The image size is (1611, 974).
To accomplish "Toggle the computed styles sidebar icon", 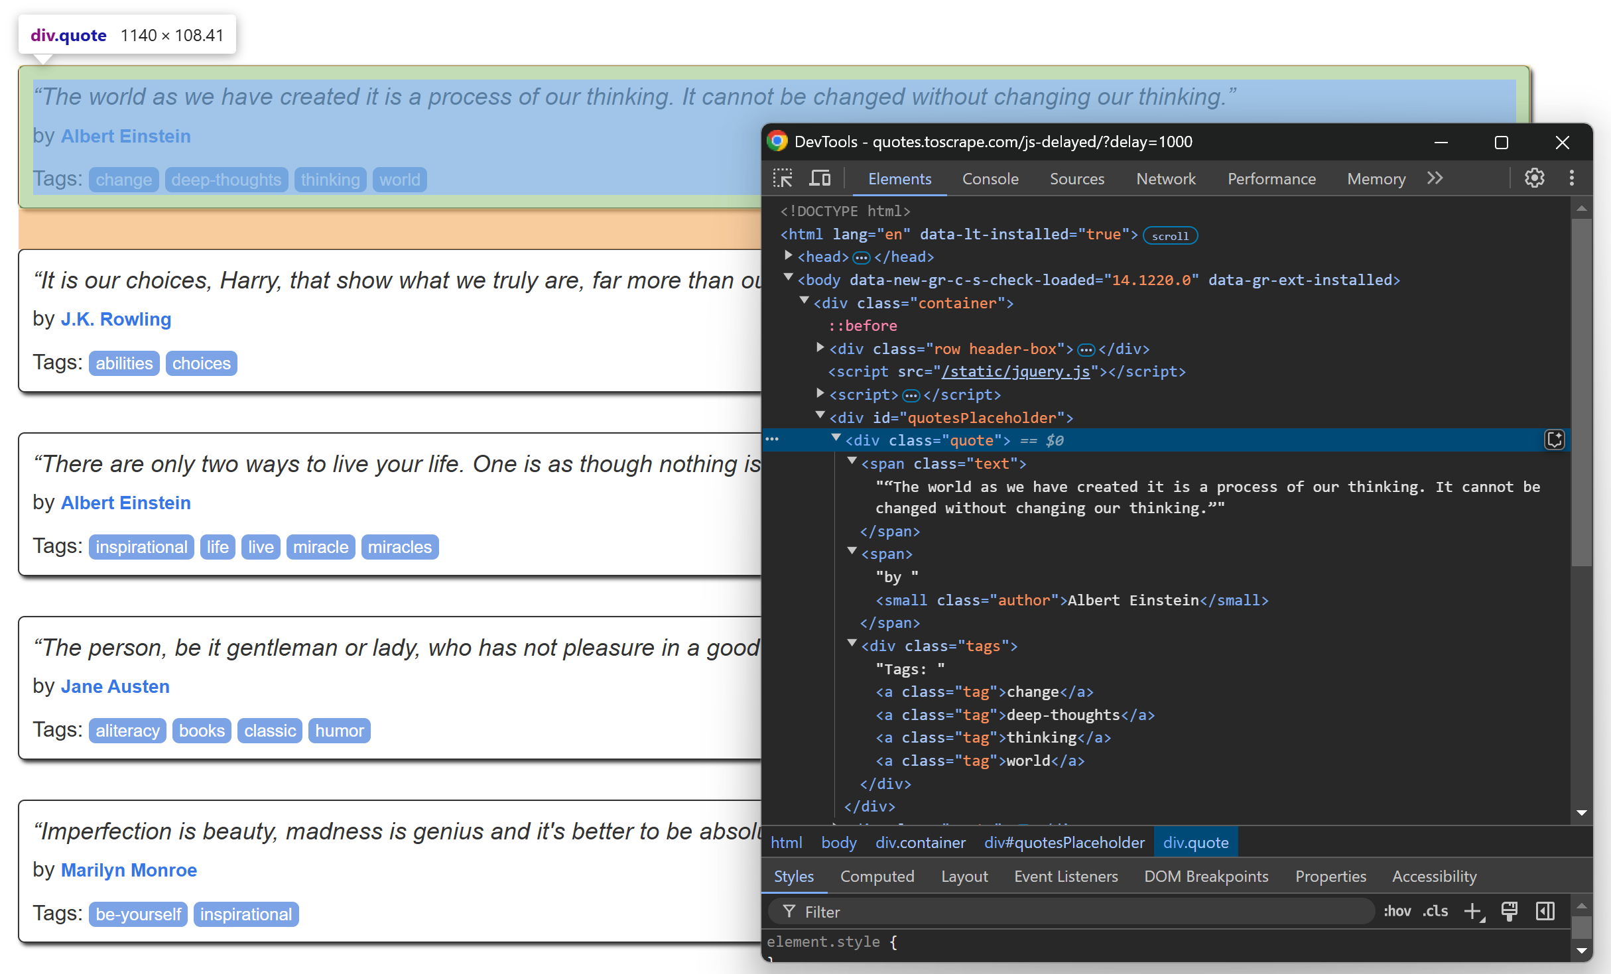I will [1543, 911].
